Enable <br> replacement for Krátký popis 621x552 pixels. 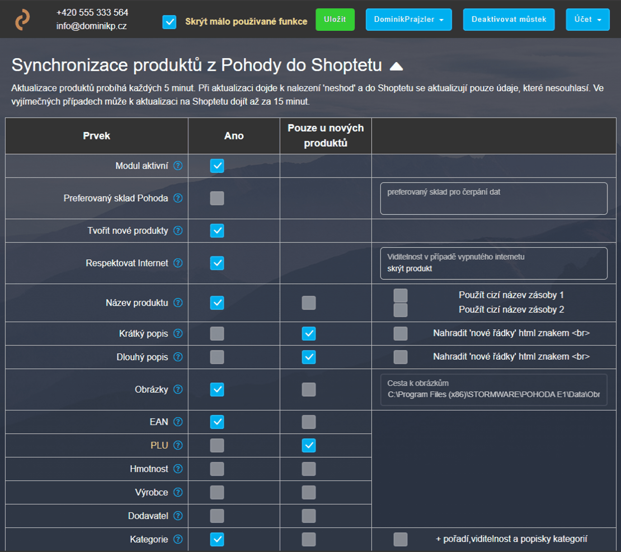(401, 334)
